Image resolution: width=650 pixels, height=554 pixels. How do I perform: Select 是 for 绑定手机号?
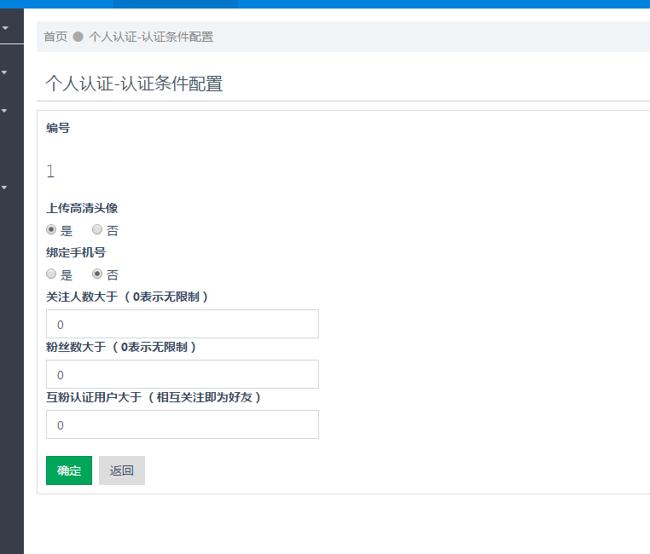tap(51, 274)
